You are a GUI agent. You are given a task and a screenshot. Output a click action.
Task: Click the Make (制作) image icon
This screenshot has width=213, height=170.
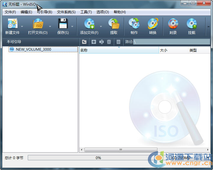[134, 24]
